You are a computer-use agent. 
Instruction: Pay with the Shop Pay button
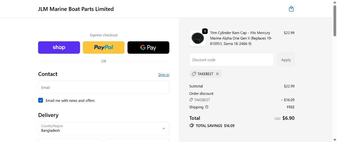(59, 48)
